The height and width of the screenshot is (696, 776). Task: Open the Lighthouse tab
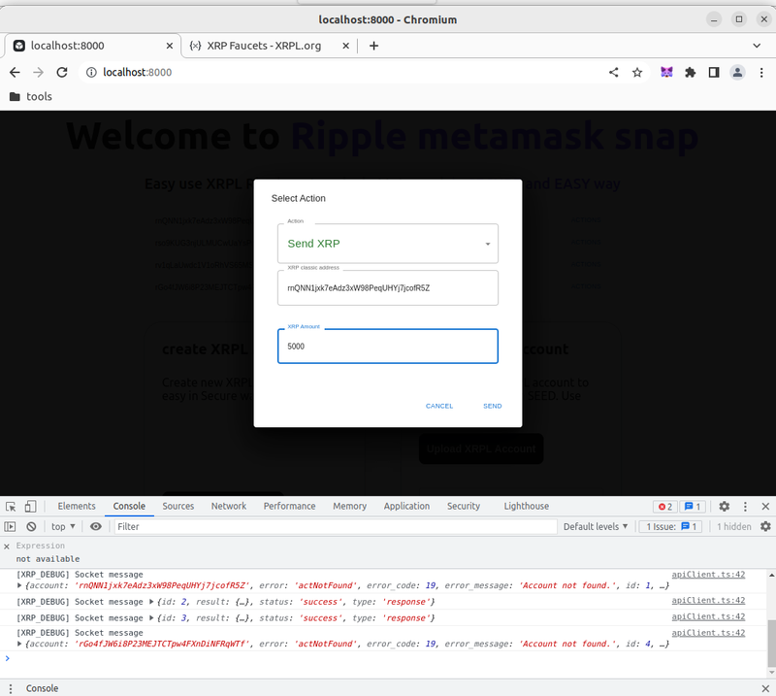(x=527, y=507)
